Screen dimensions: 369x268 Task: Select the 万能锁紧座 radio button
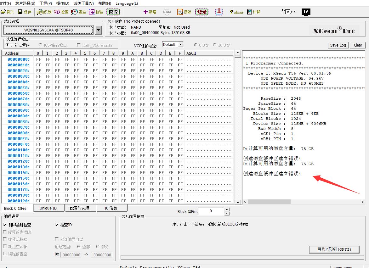coord(8,45)
